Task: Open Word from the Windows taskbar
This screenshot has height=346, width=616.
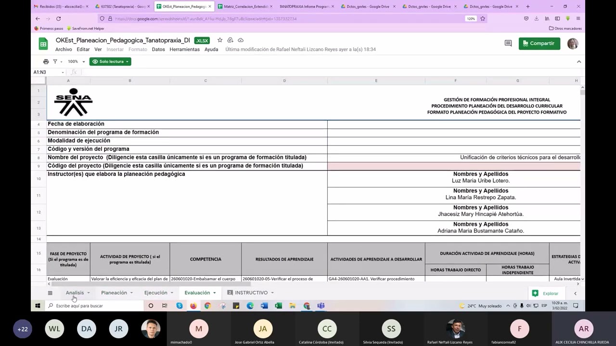Action: 264,306
